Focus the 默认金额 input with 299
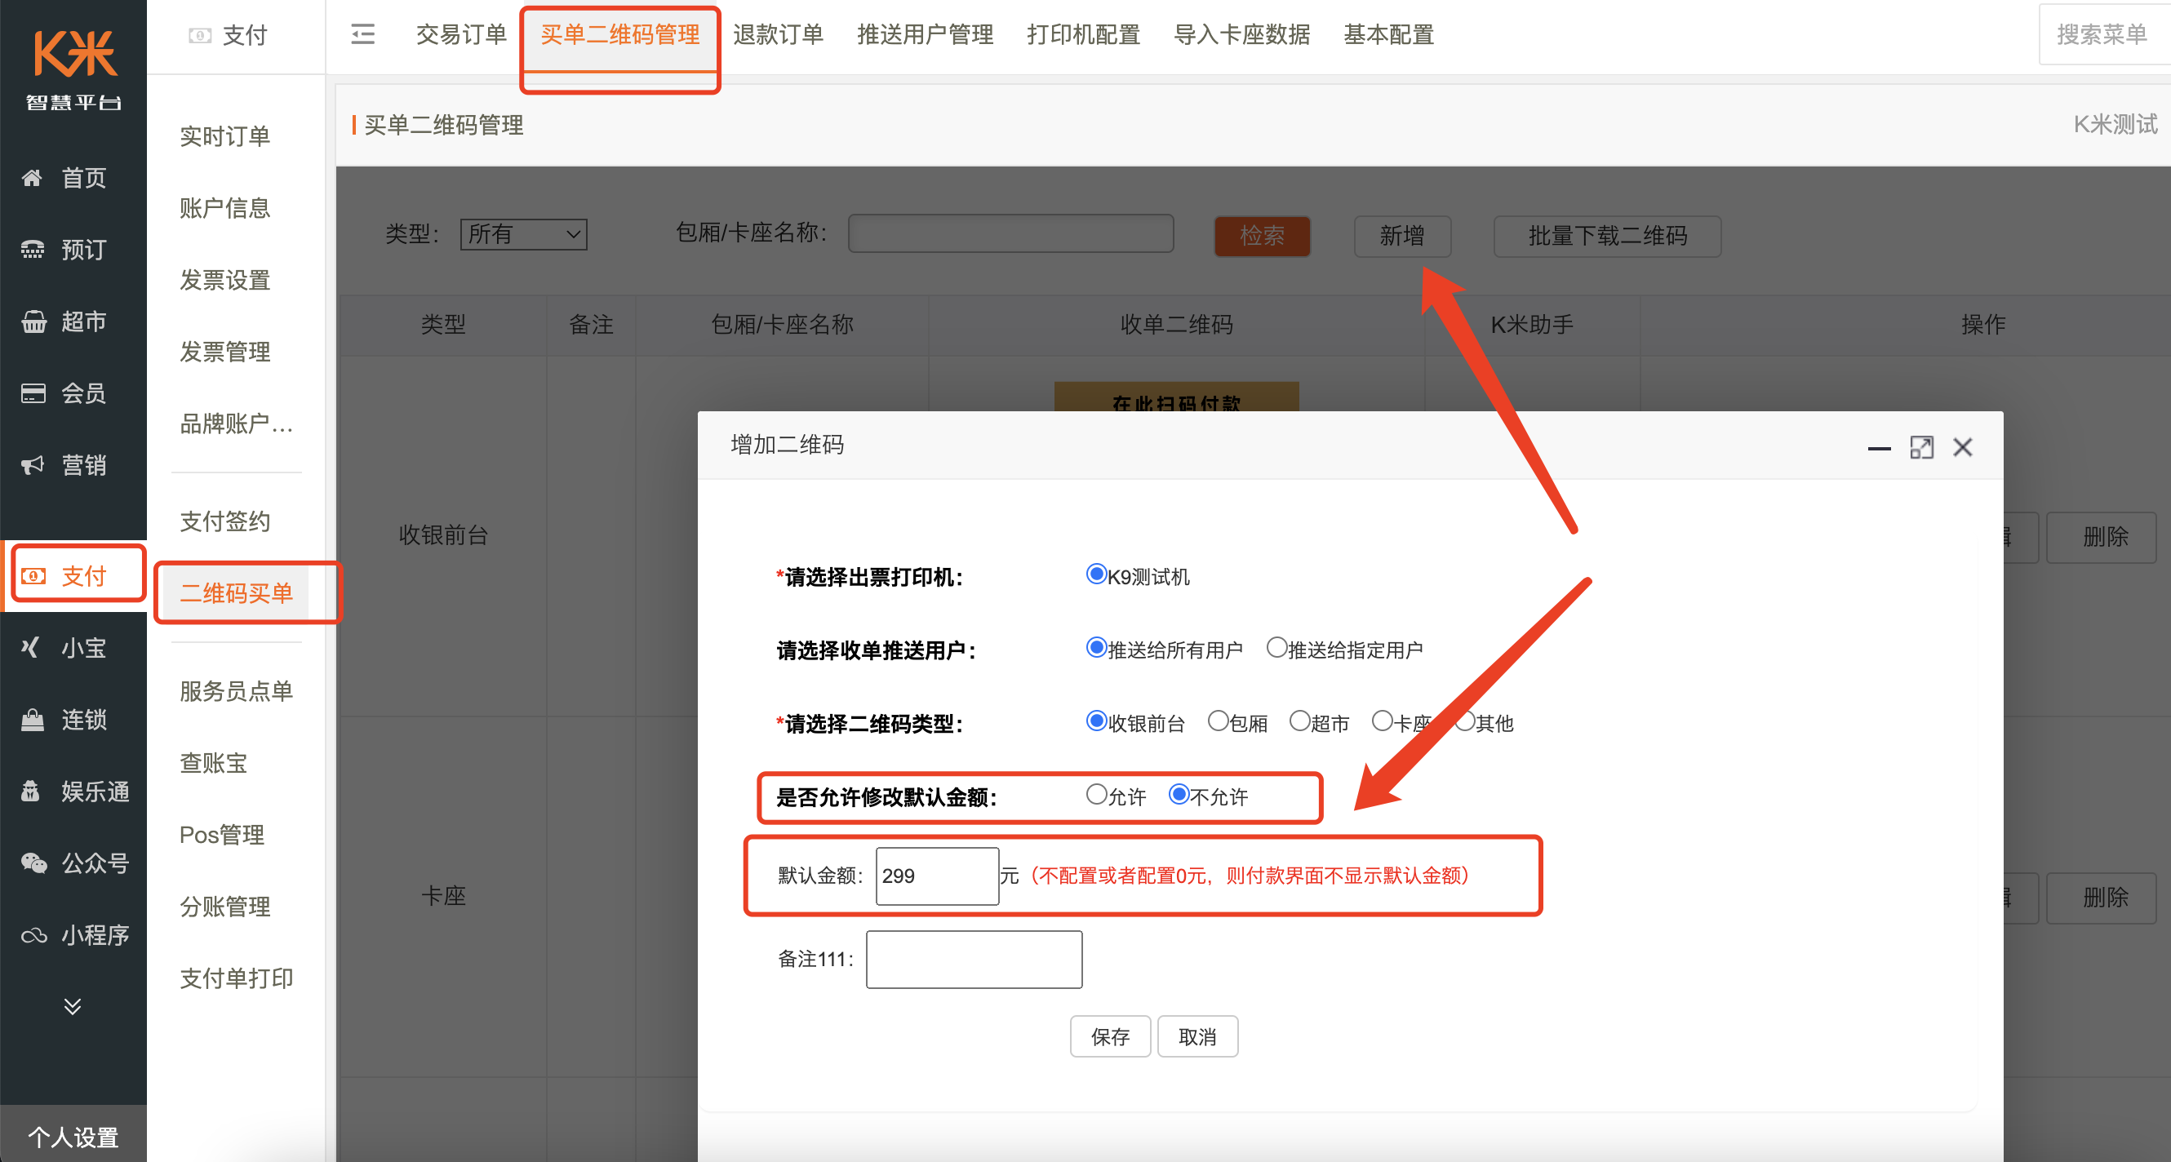2171x1162 pixels. click(x=937, y=876)
